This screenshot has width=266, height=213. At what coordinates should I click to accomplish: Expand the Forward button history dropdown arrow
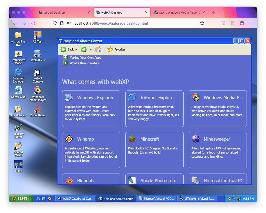(x=91, y=50)
